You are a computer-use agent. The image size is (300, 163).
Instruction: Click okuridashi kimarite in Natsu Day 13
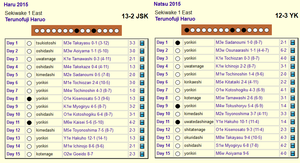[x=193, y=138]
